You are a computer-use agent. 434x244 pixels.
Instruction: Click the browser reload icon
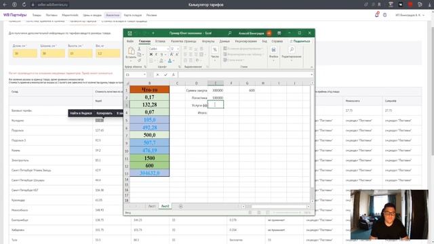tap(24, 5)
